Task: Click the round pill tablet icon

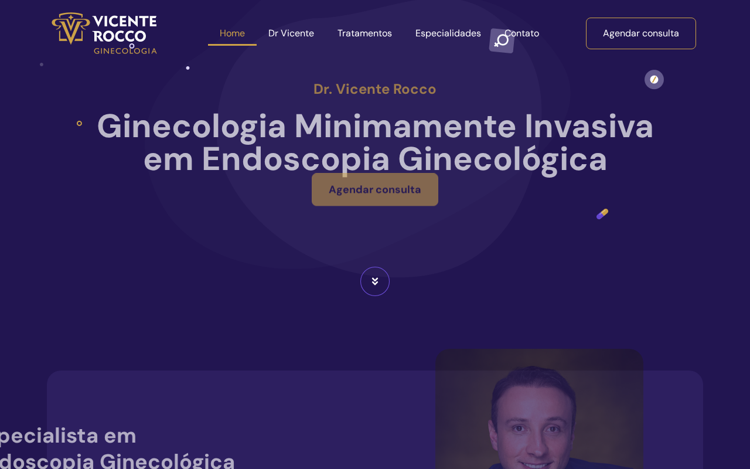Action: 654,79
